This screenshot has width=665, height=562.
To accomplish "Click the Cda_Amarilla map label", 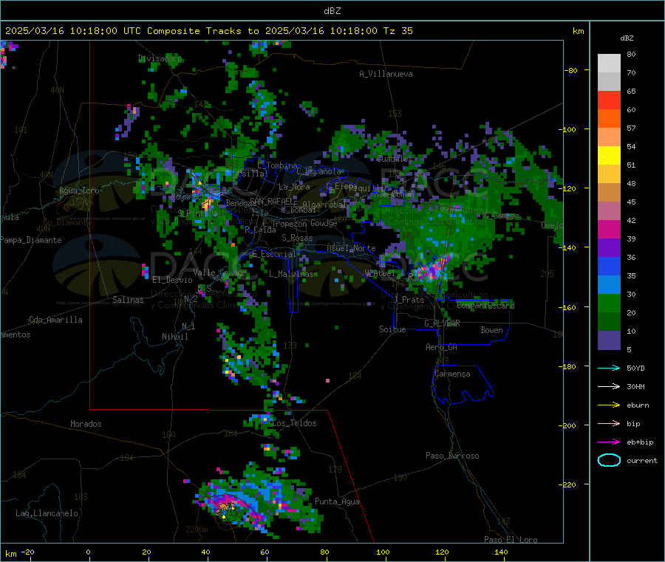I will tap(55, 320).
